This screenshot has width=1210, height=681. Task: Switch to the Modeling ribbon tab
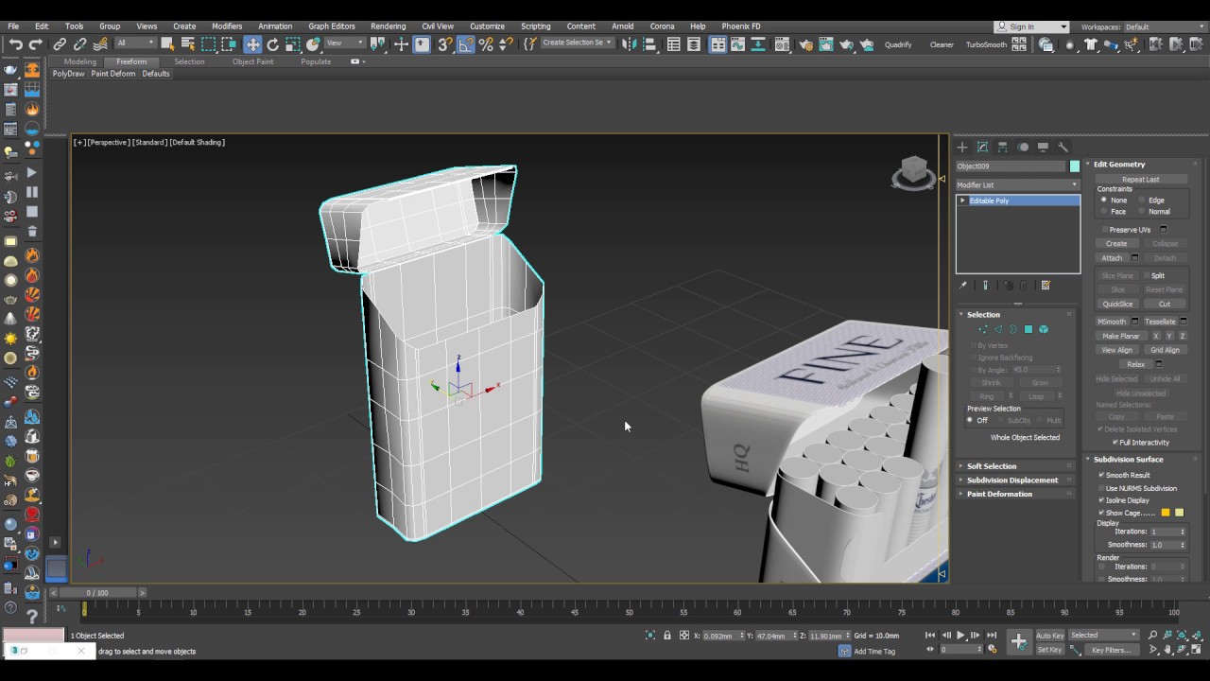click(79, 61)
